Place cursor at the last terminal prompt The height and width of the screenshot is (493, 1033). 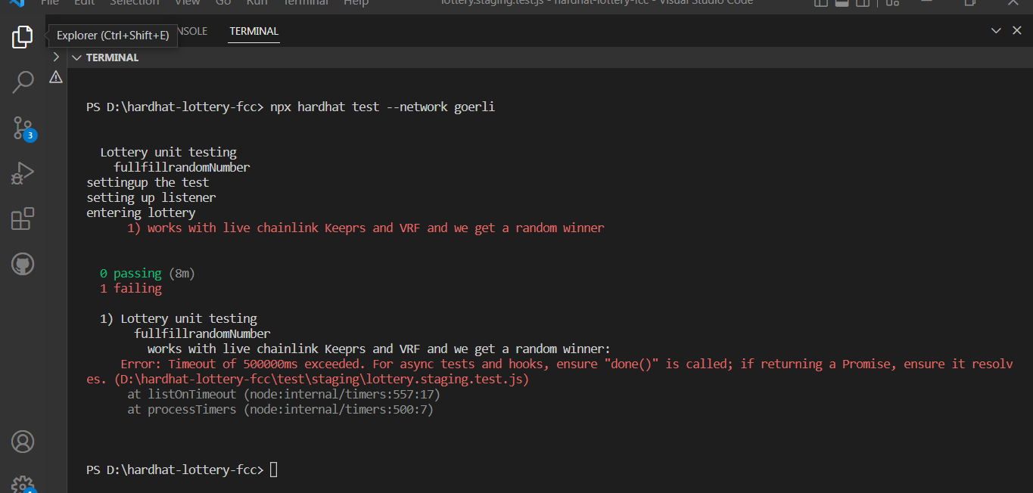(274, 470)
